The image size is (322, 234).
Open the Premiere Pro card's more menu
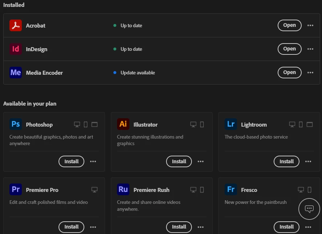click(x=93, y=227)
